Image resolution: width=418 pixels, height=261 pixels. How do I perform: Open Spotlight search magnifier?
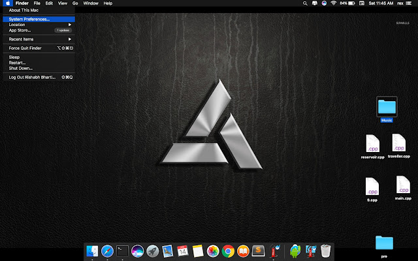point(305,3)
